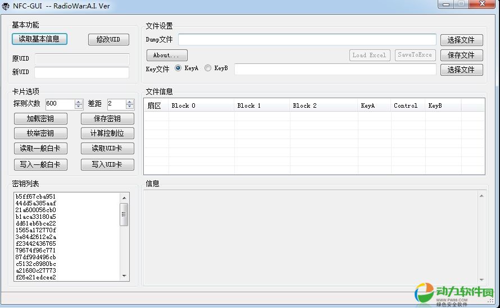Increase the 差距 spinner value
The width and height of the screenshot is (500, 308).
(x=130, y=102)
